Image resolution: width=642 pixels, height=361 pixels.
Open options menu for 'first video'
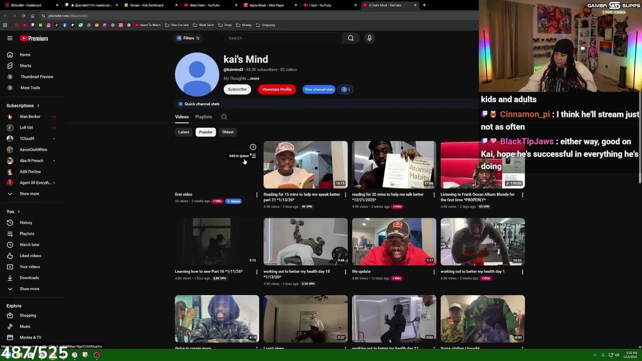[x=257, y=195]
